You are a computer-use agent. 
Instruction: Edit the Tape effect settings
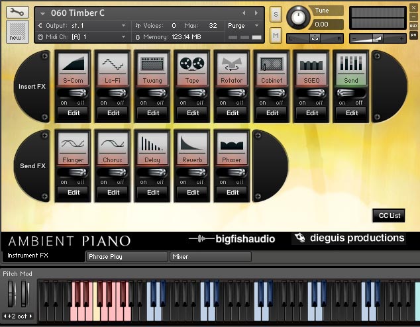(x=193, y=113)
